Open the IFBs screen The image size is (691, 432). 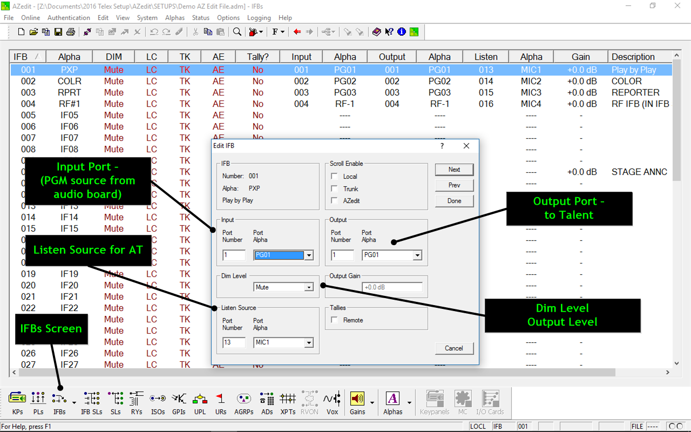coord(59,403)
